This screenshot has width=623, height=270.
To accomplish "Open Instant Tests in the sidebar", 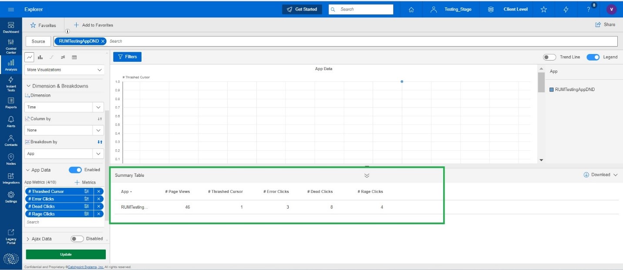I will coord(11,84).
